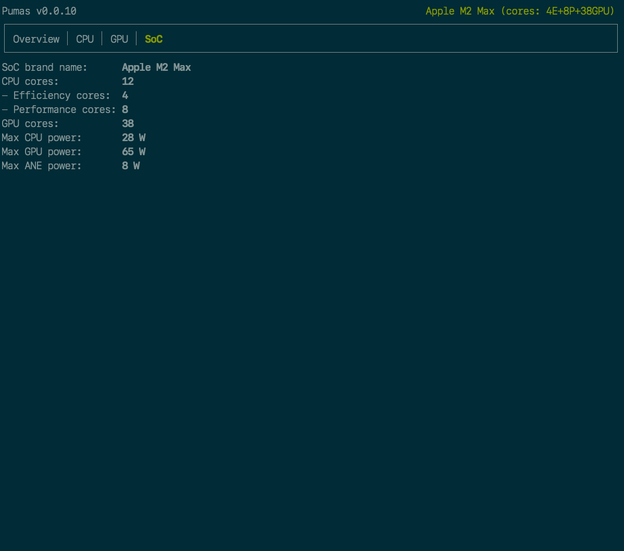This screenshot has width=624, height=551.
Task: Click the 'SoC brand name:' label
Action: [x=45, y=67]
